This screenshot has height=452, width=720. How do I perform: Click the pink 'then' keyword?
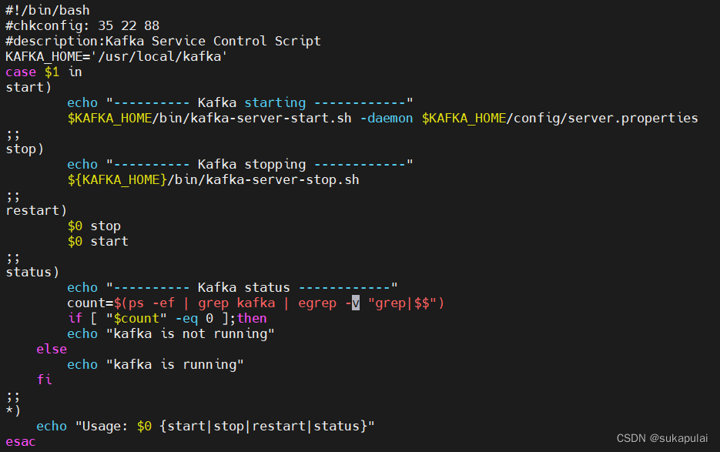click(x=252, y=318)
